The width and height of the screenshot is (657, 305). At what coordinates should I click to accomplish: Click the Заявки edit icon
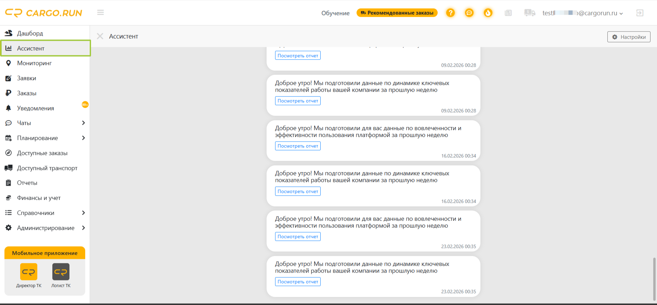point(9,78)
